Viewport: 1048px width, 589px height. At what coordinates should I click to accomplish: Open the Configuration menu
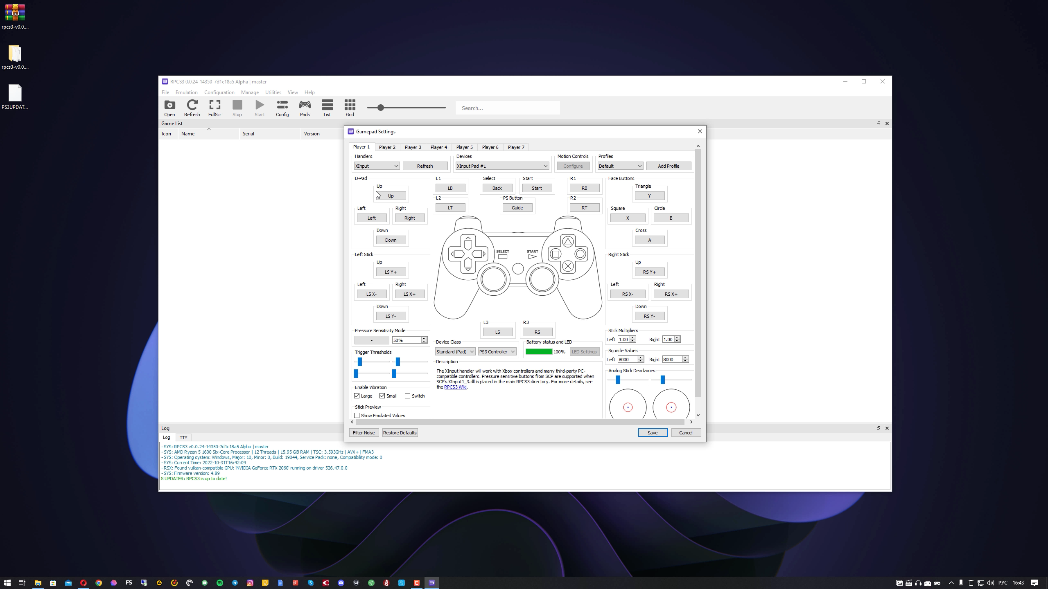tap(219, 92)
